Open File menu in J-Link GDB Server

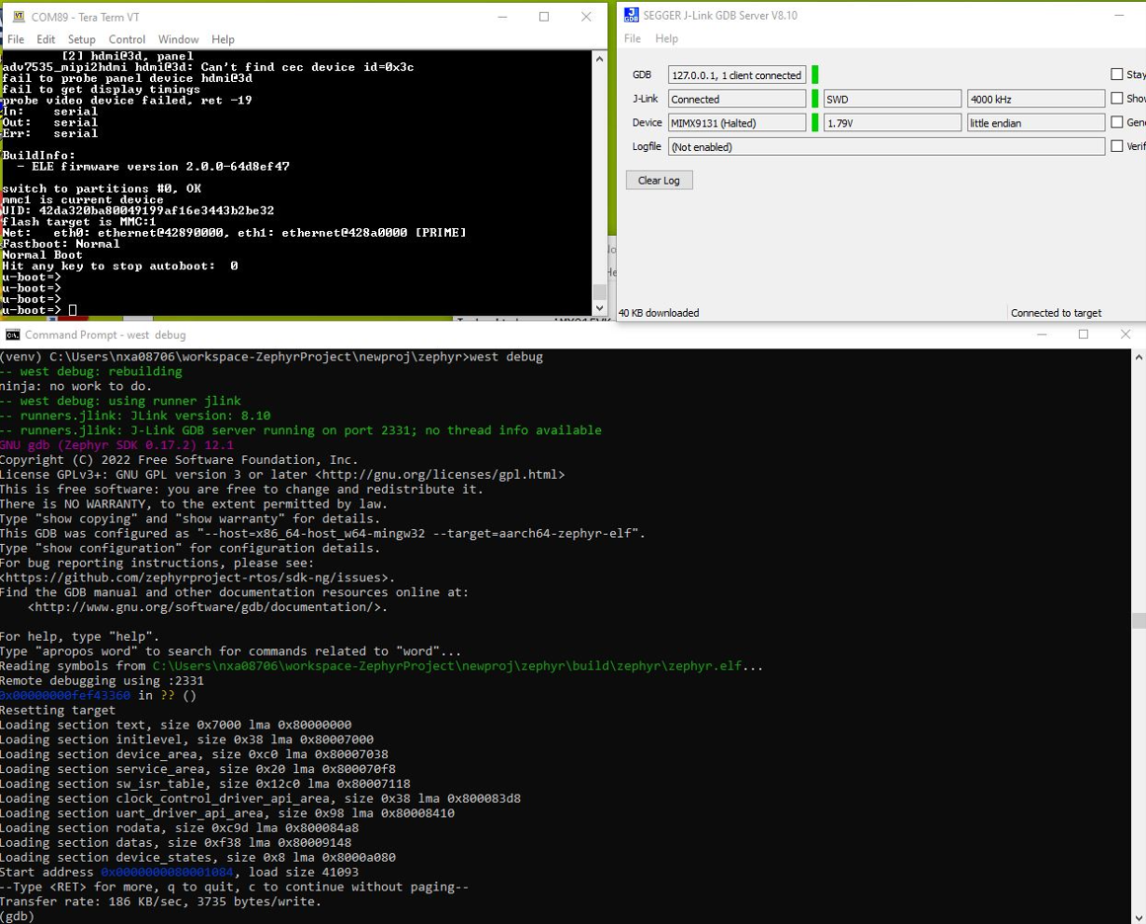tap(632, 38)
